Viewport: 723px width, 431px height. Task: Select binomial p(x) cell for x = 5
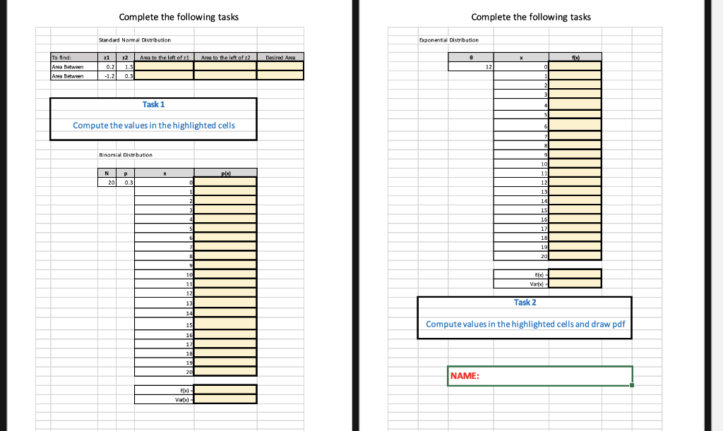tap(225, 228)
